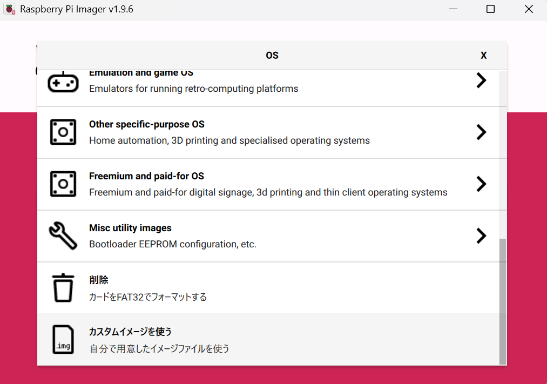Click 'Freemium and paid-for digital signage' description text
Image resolution: width=547 pixels, height=384 pixels.
[268, 192]
